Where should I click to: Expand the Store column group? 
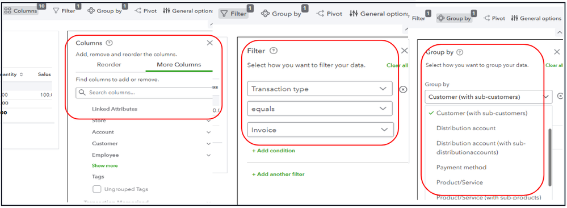pyautogui.click(x=209, y=120)
